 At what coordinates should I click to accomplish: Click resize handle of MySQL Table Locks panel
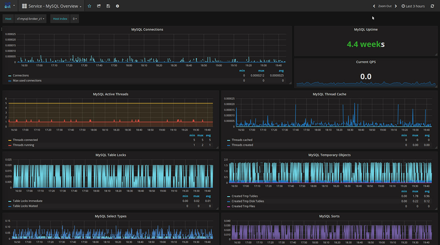(217, 208)
